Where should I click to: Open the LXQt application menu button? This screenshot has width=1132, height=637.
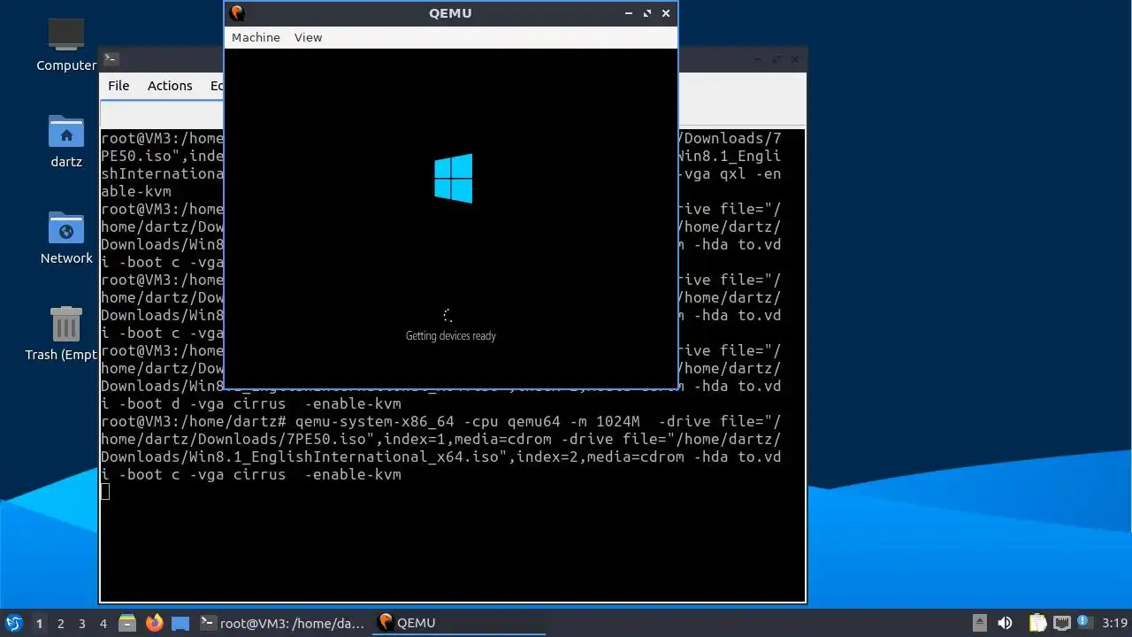(x=13, y=623)
